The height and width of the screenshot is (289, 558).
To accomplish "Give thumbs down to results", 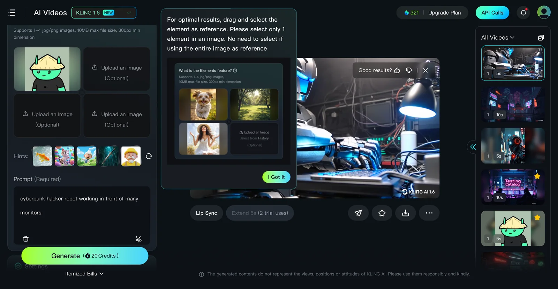I will (409, 70).
